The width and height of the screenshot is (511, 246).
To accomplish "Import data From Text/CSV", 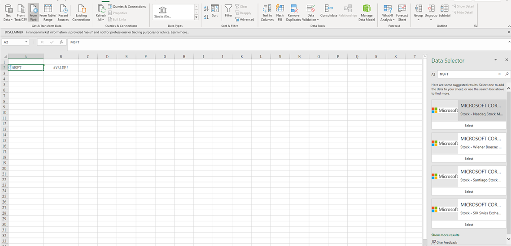I will click(x=21, y=13).
